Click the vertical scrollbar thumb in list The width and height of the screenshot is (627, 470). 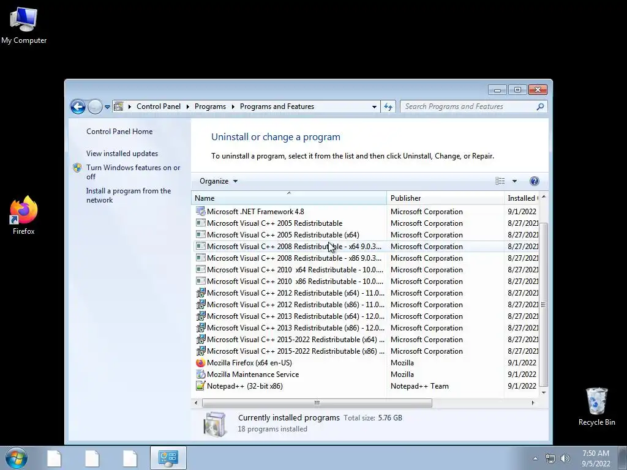click(543, 305)
